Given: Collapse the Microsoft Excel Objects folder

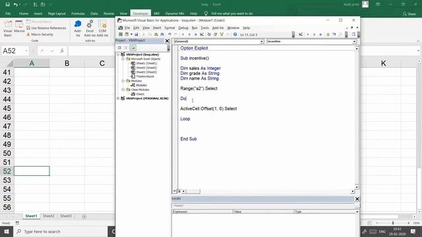Looking at the screenshot, I should click(x=123, y=59).
